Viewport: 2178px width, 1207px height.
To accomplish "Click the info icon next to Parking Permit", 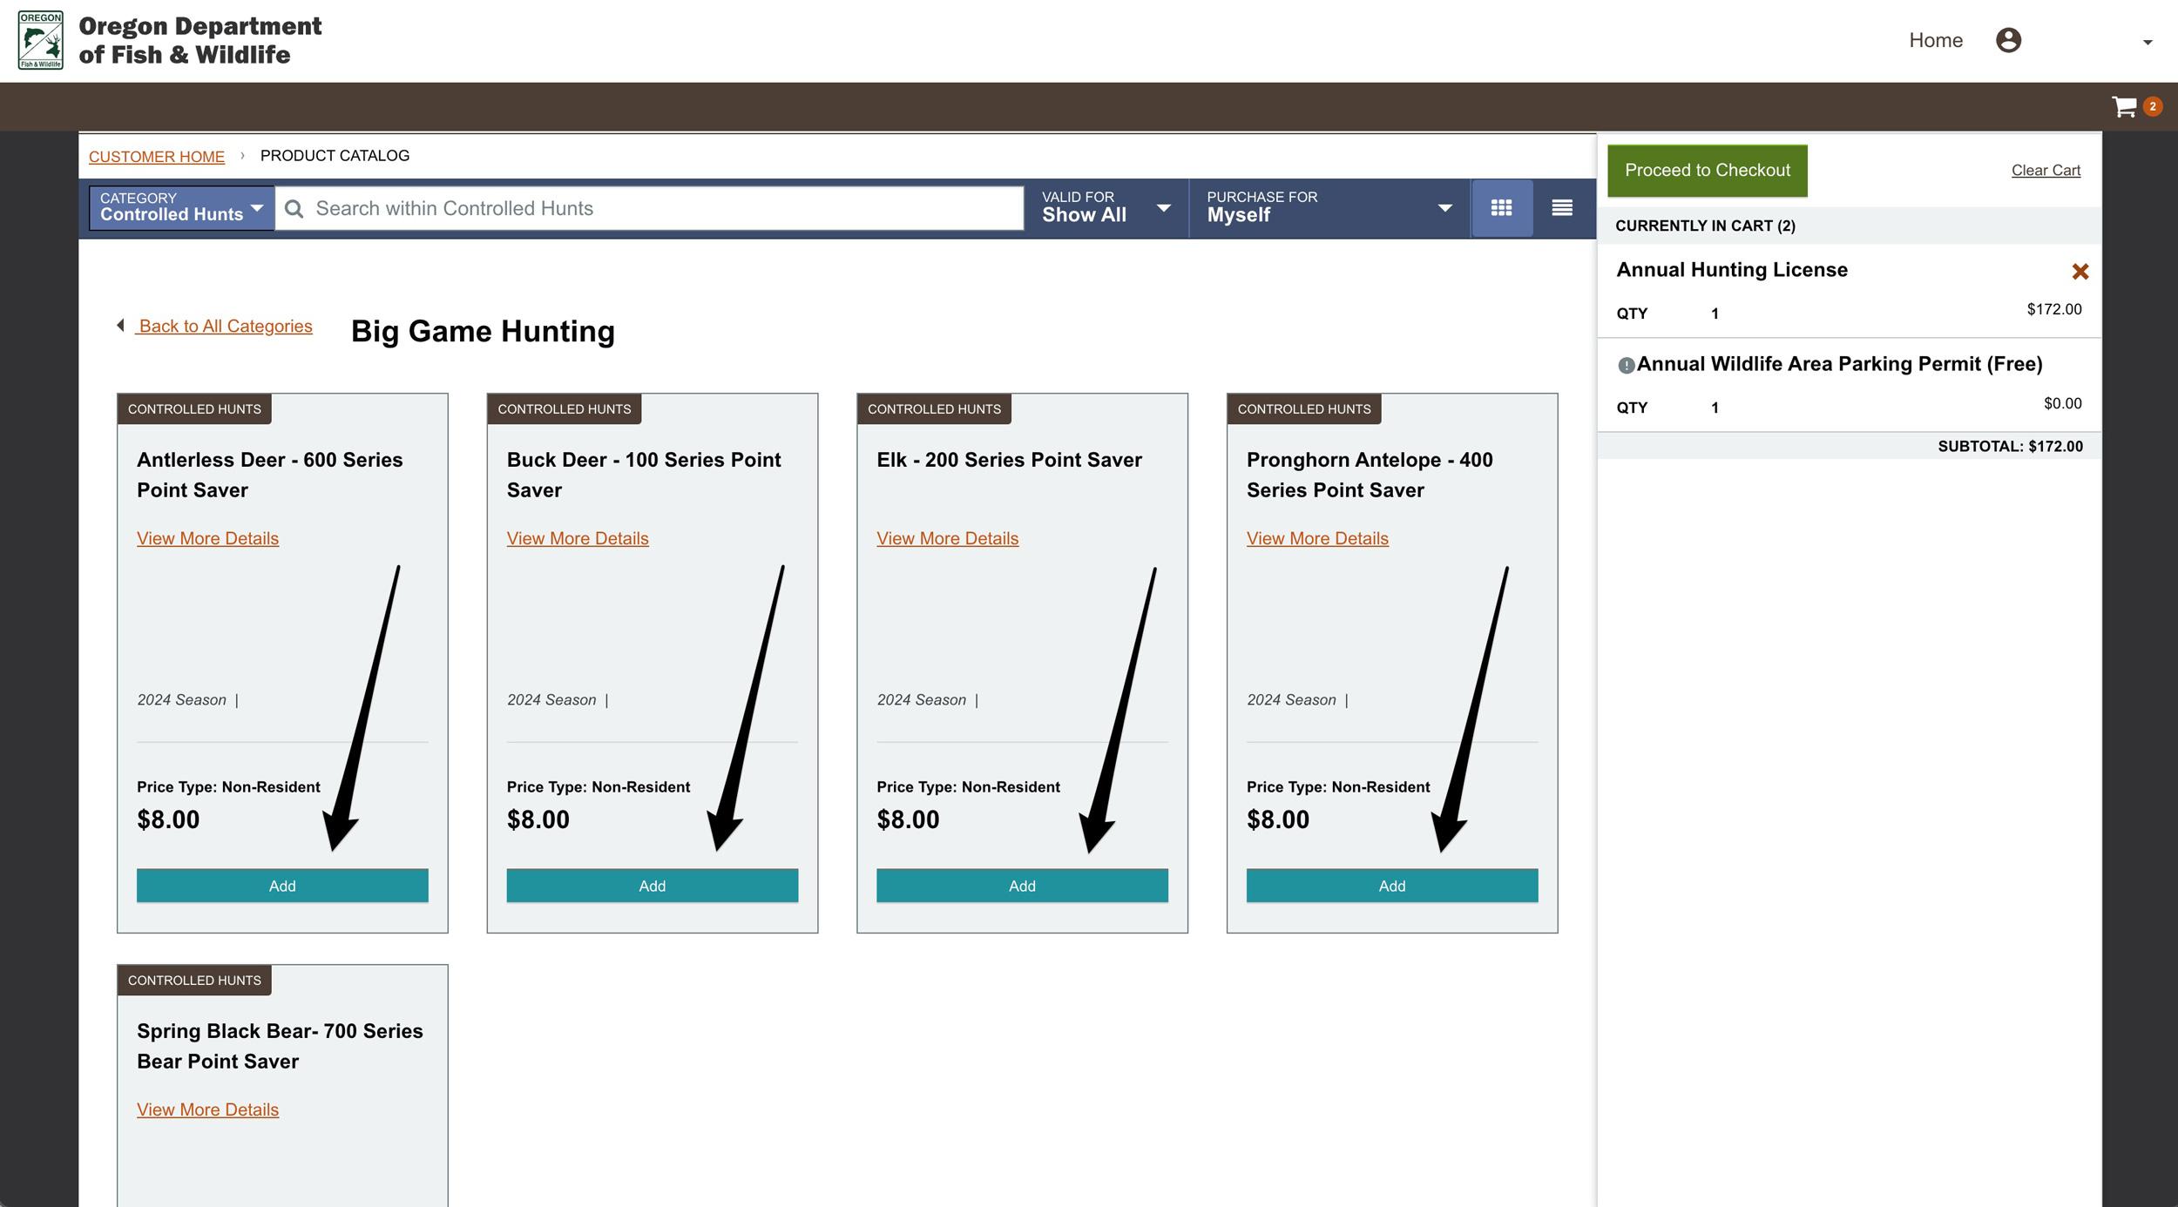I will click(x=1626, y=367).
